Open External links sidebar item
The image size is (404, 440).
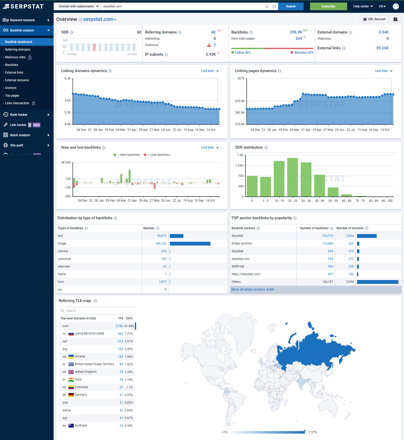(x=14, y=73)
